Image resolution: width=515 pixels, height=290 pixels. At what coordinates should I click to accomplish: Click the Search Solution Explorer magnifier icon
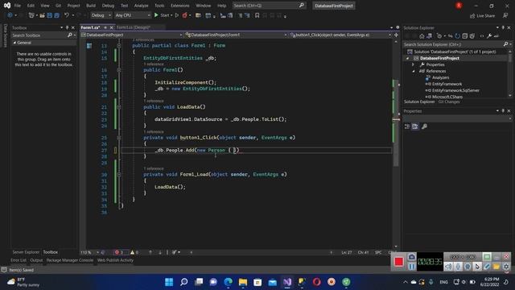click(505, 44)
